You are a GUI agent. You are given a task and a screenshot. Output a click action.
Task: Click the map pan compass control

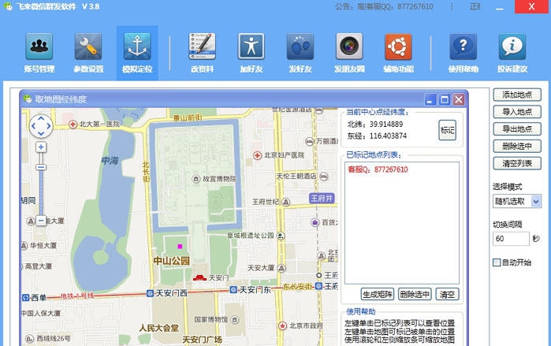(x=41, y=126)
